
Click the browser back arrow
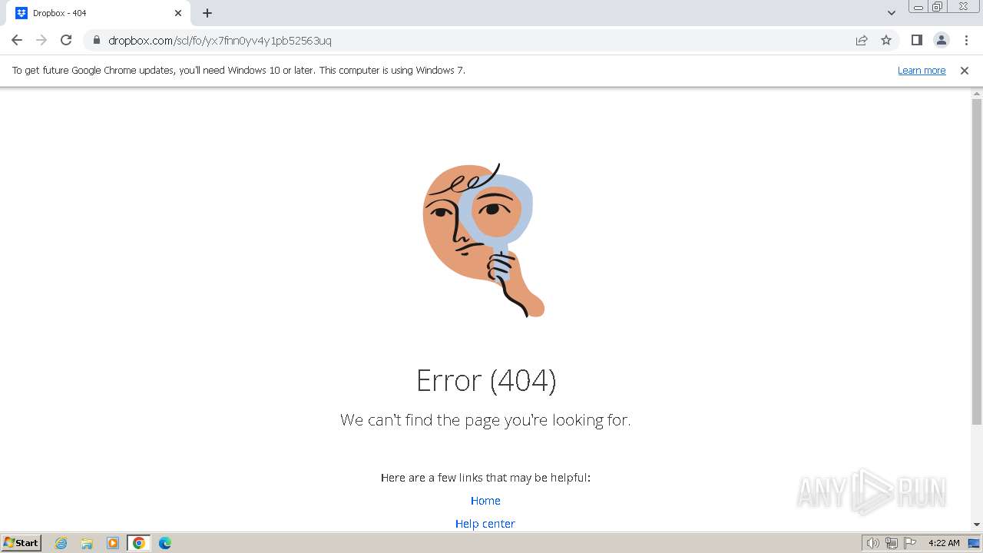17,40
